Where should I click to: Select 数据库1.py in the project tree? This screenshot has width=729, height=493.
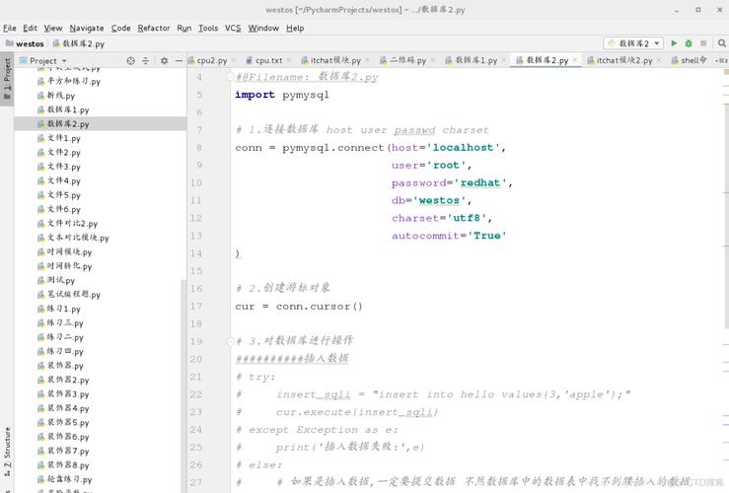pyautogui.click(x=100, y=109)
